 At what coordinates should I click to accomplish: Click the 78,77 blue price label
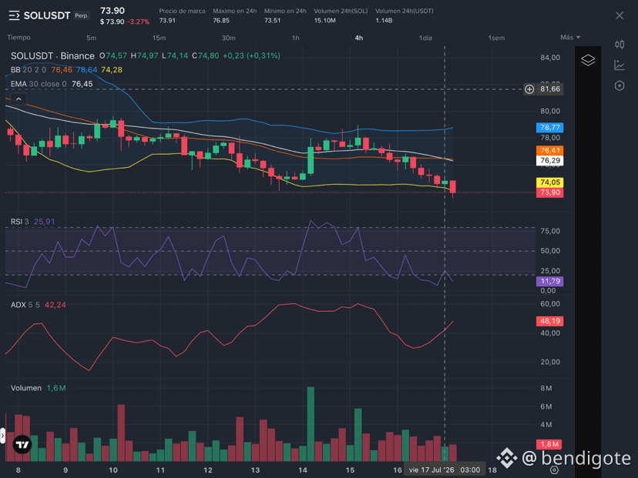click(x=549, y=128)
